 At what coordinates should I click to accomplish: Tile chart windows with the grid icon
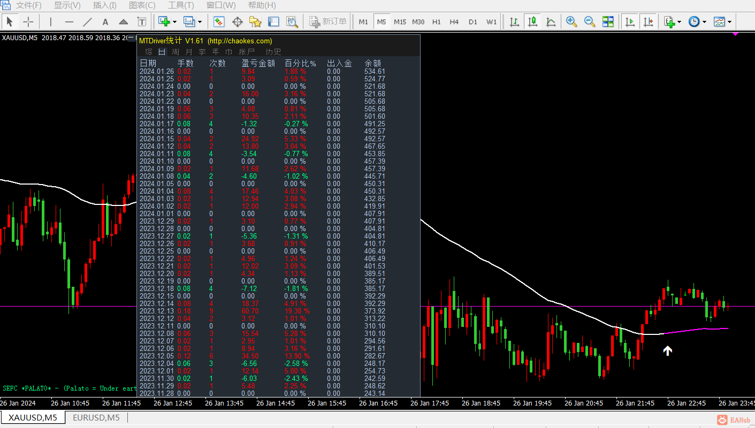click(x=608, y=22)
